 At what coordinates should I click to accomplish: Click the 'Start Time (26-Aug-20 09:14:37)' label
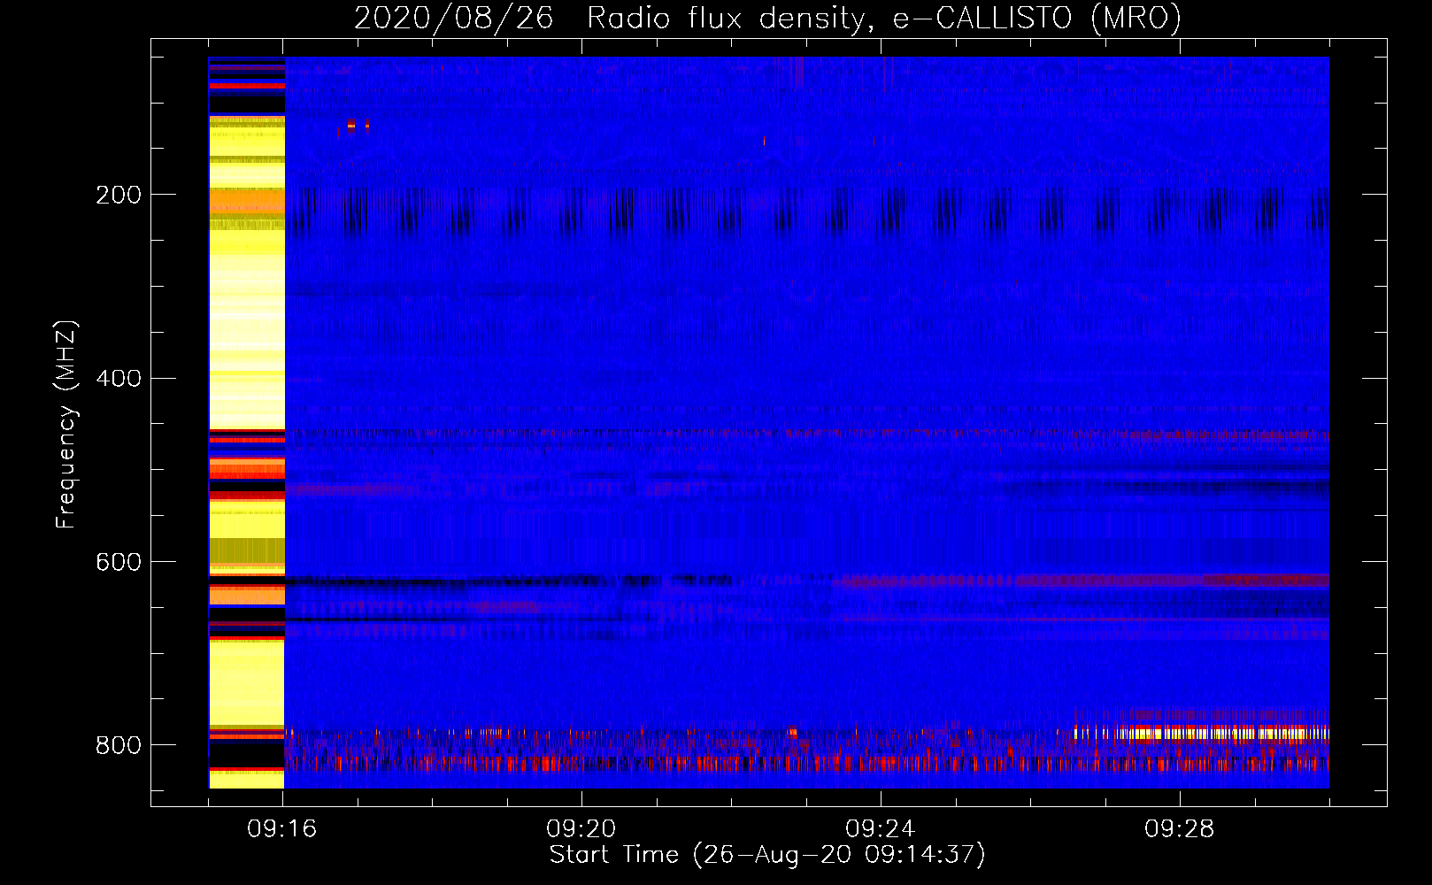coord(767,855)
